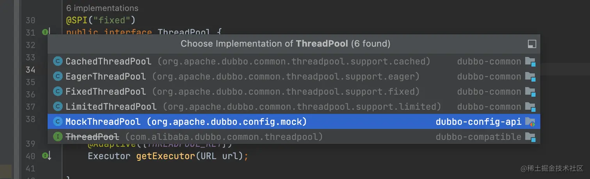Click the dubbo-common module icon beside FixedThreadPool
Viewport: 590px width, 179px height.
click(x=530, y=92)
